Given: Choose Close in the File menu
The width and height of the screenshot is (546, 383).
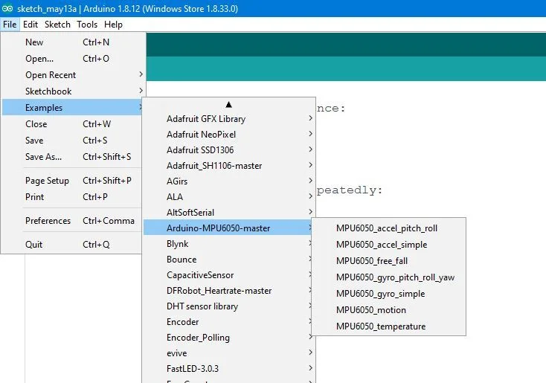Looking at the screenshot, I should pyautogui.click(x=73, y=124).
